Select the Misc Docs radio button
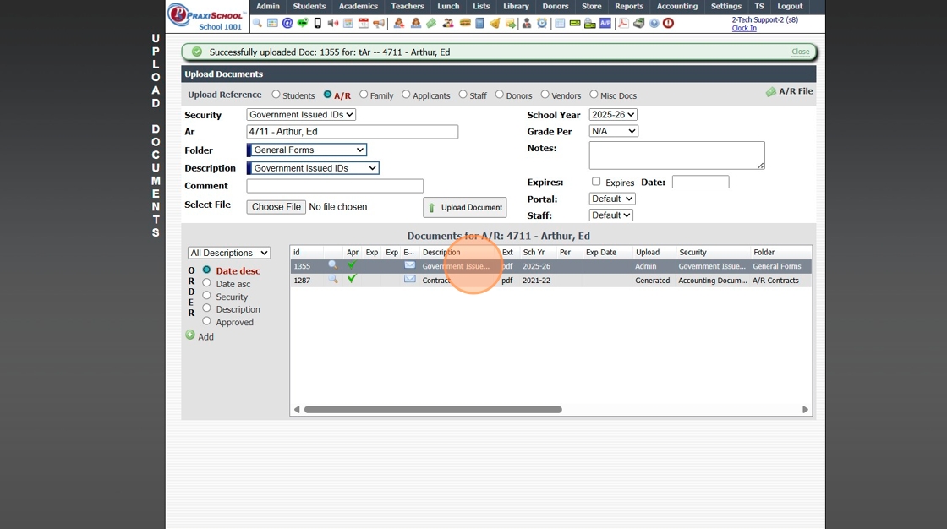The width and height of the screenshot is (947, 529). click(594, 94)
